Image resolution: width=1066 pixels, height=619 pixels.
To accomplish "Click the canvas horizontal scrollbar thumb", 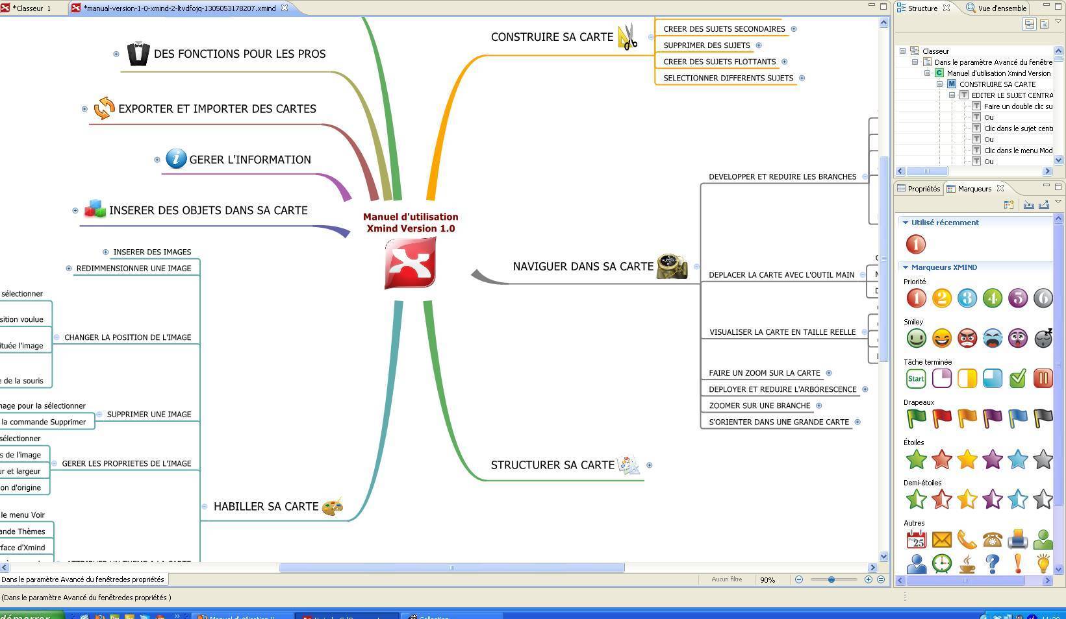I will pos(451,568).
